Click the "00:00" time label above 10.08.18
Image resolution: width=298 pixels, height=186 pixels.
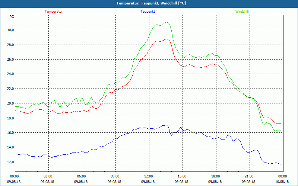283,176
